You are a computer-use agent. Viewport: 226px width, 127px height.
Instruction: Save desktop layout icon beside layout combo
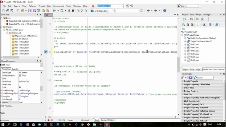127,6
